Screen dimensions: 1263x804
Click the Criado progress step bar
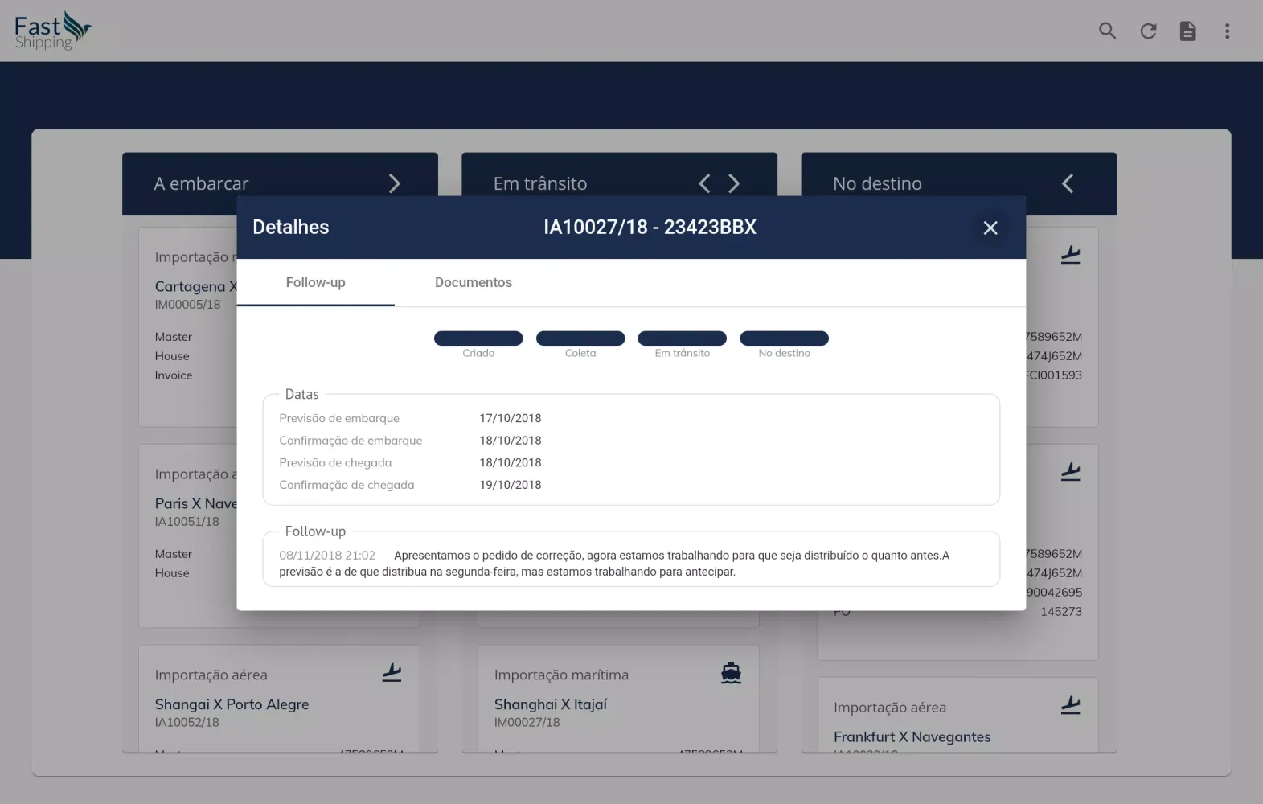pyautogui.click(x=478, y=338)
